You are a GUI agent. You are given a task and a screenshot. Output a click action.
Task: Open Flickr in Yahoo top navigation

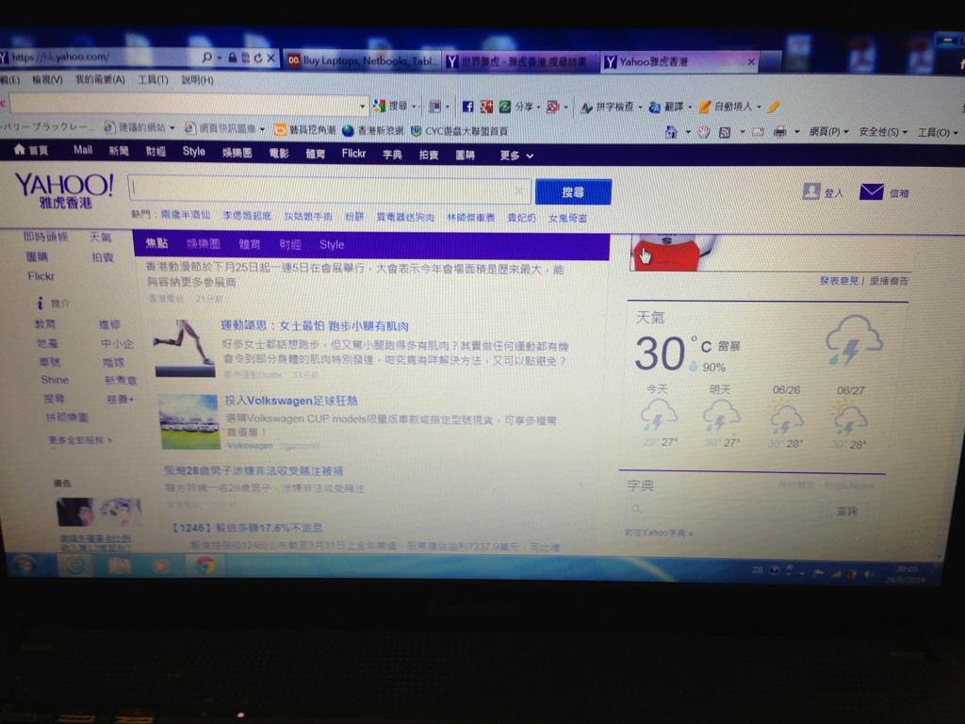(x=353, y=154)
